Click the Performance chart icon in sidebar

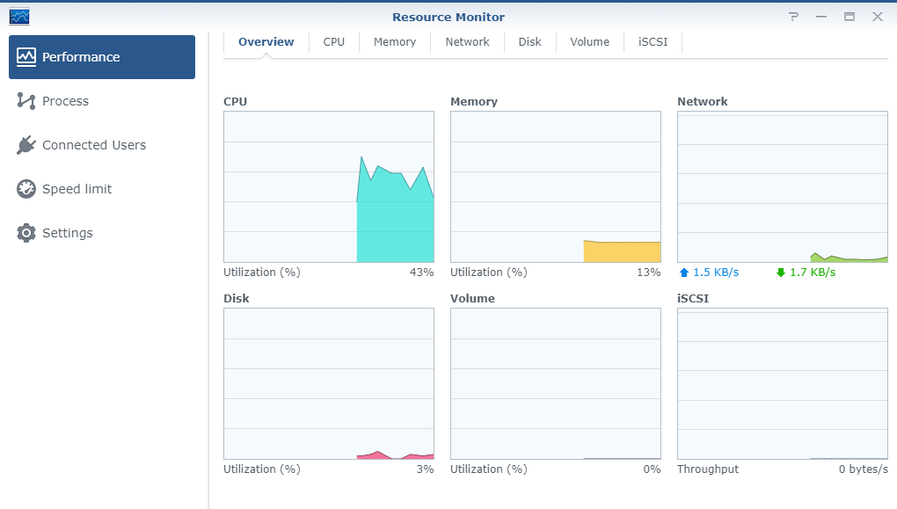[x=26, y=57]
